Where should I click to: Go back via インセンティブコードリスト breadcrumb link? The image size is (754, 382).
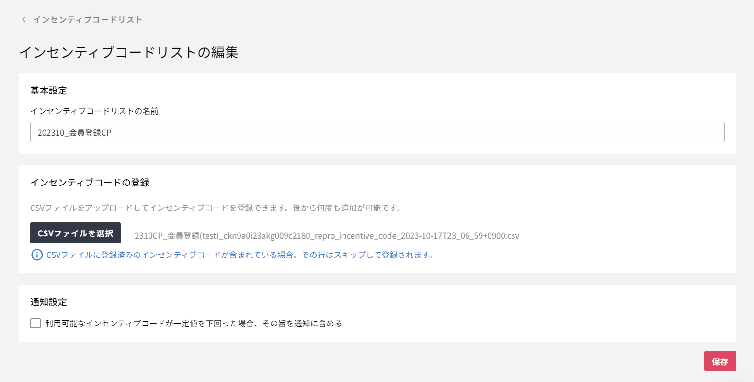pyautogui.click(x=88, y=20)
